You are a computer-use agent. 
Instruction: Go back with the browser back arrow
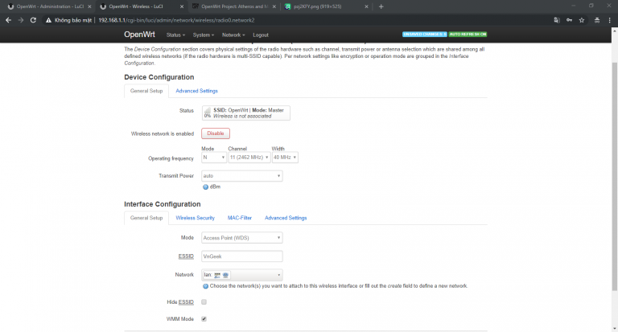click(x=8, y=20)
